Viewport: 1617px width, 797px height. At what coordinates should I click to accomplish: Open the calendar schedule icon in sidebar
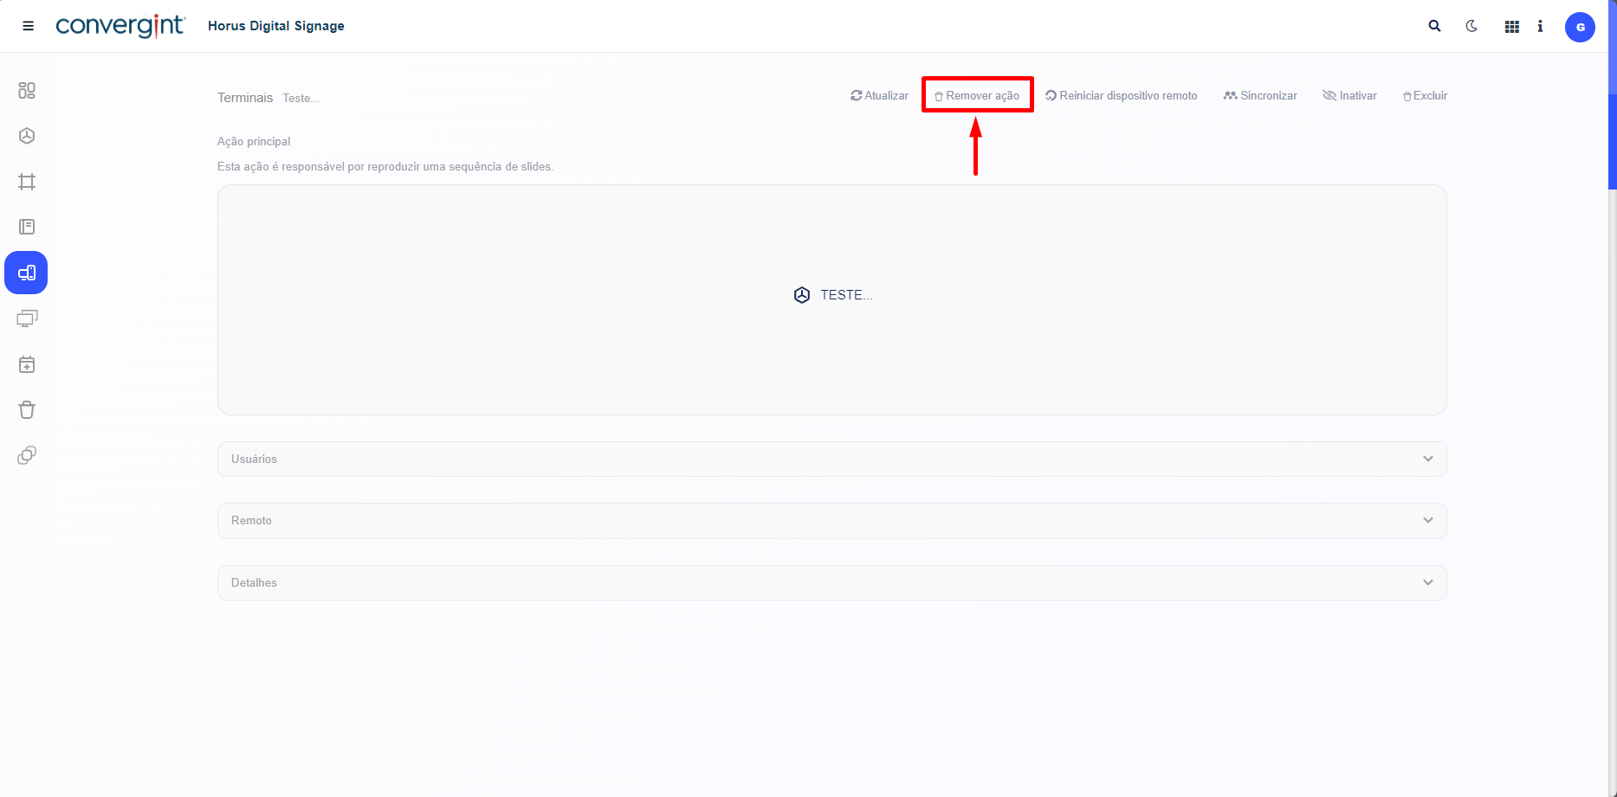coord(27,364)
